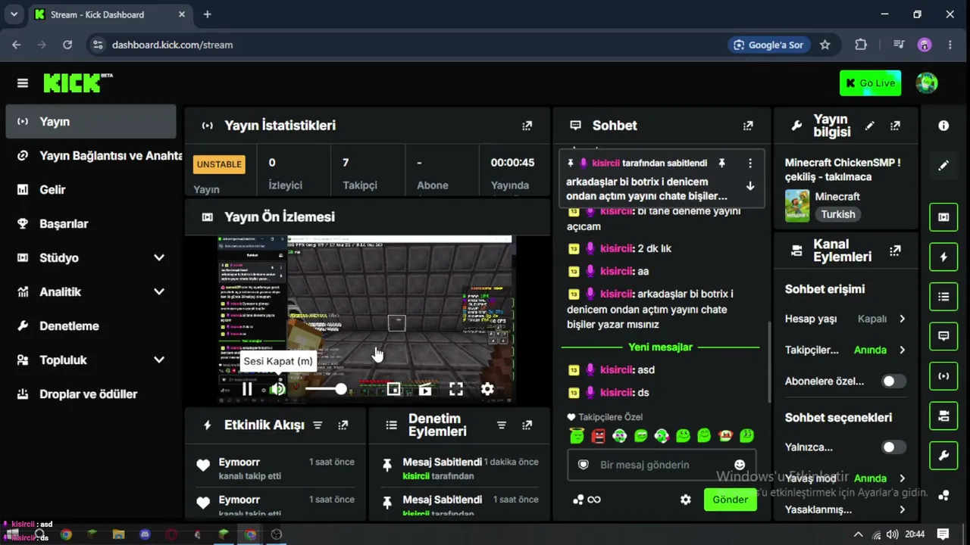Toggle the Yalnızca chat option switch
The height and width of the screenshot is (545, 970).
(x=893, y=447)
